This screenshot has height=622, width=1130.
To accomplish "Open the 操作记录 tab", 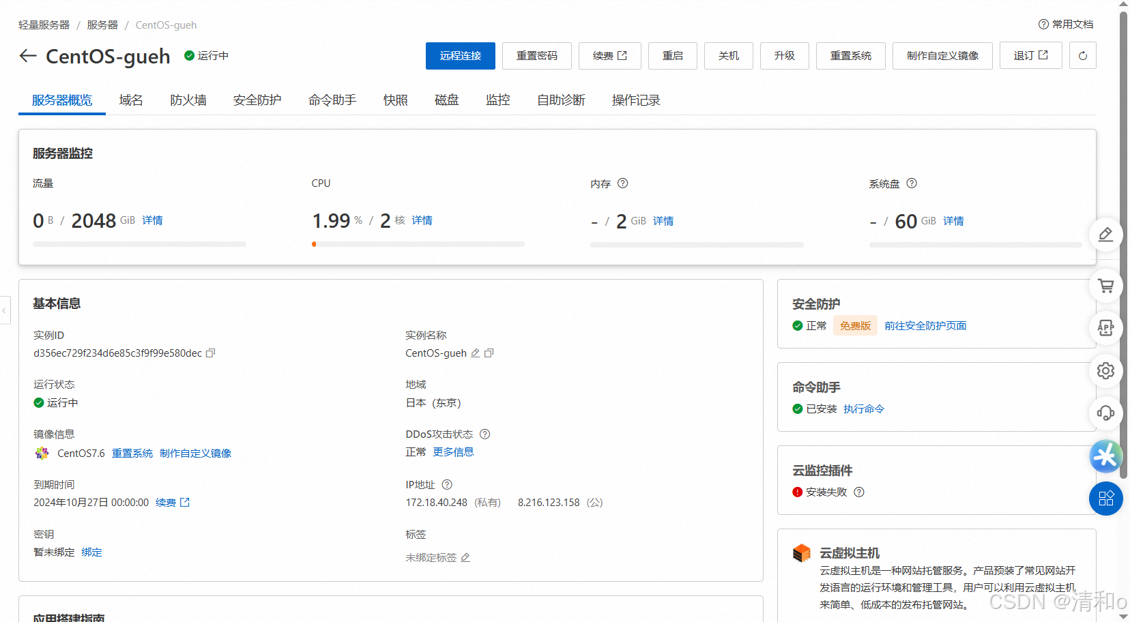I will (x=636, y=100).
